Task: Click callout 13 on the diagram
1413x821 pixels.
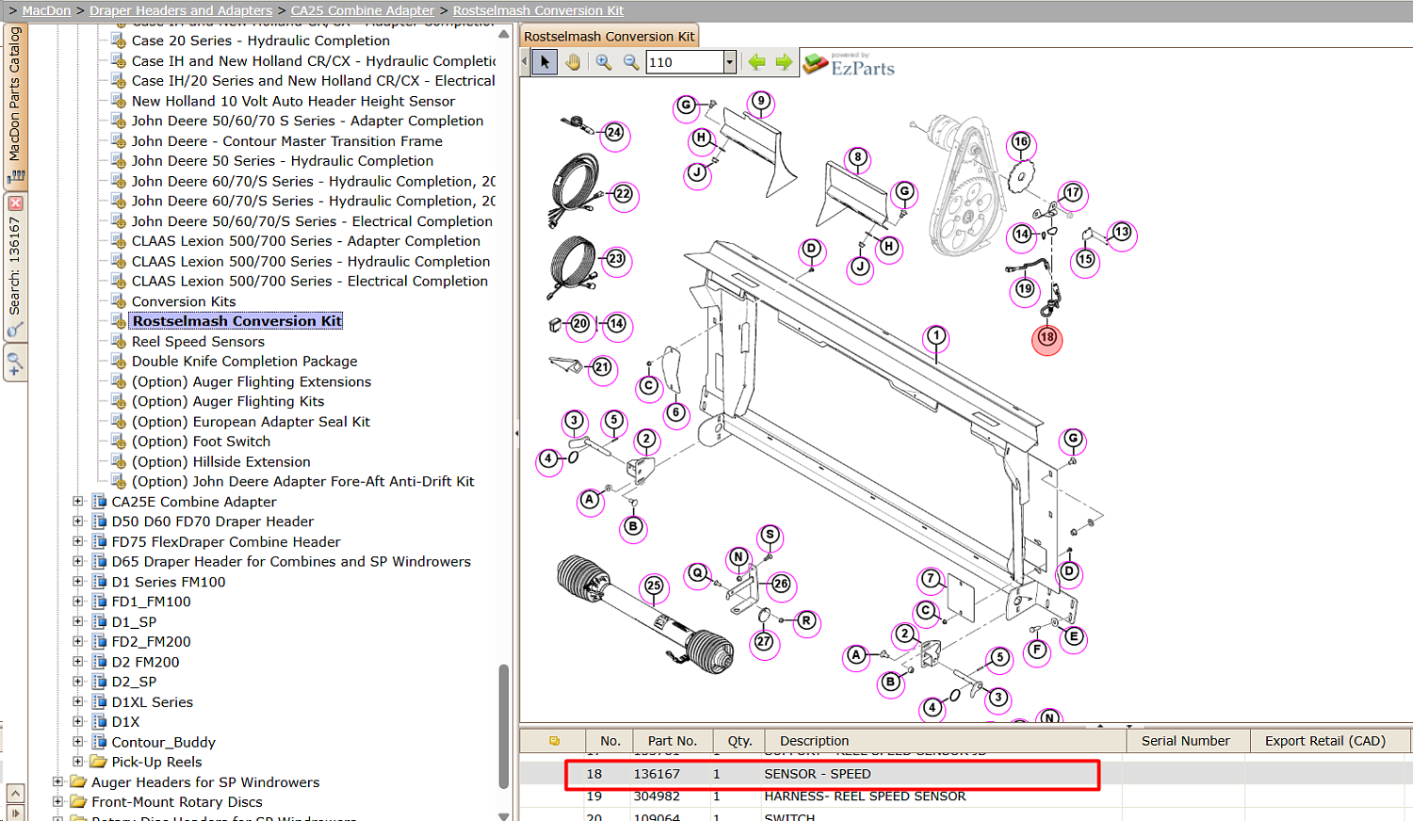Action: point(1122,233)
